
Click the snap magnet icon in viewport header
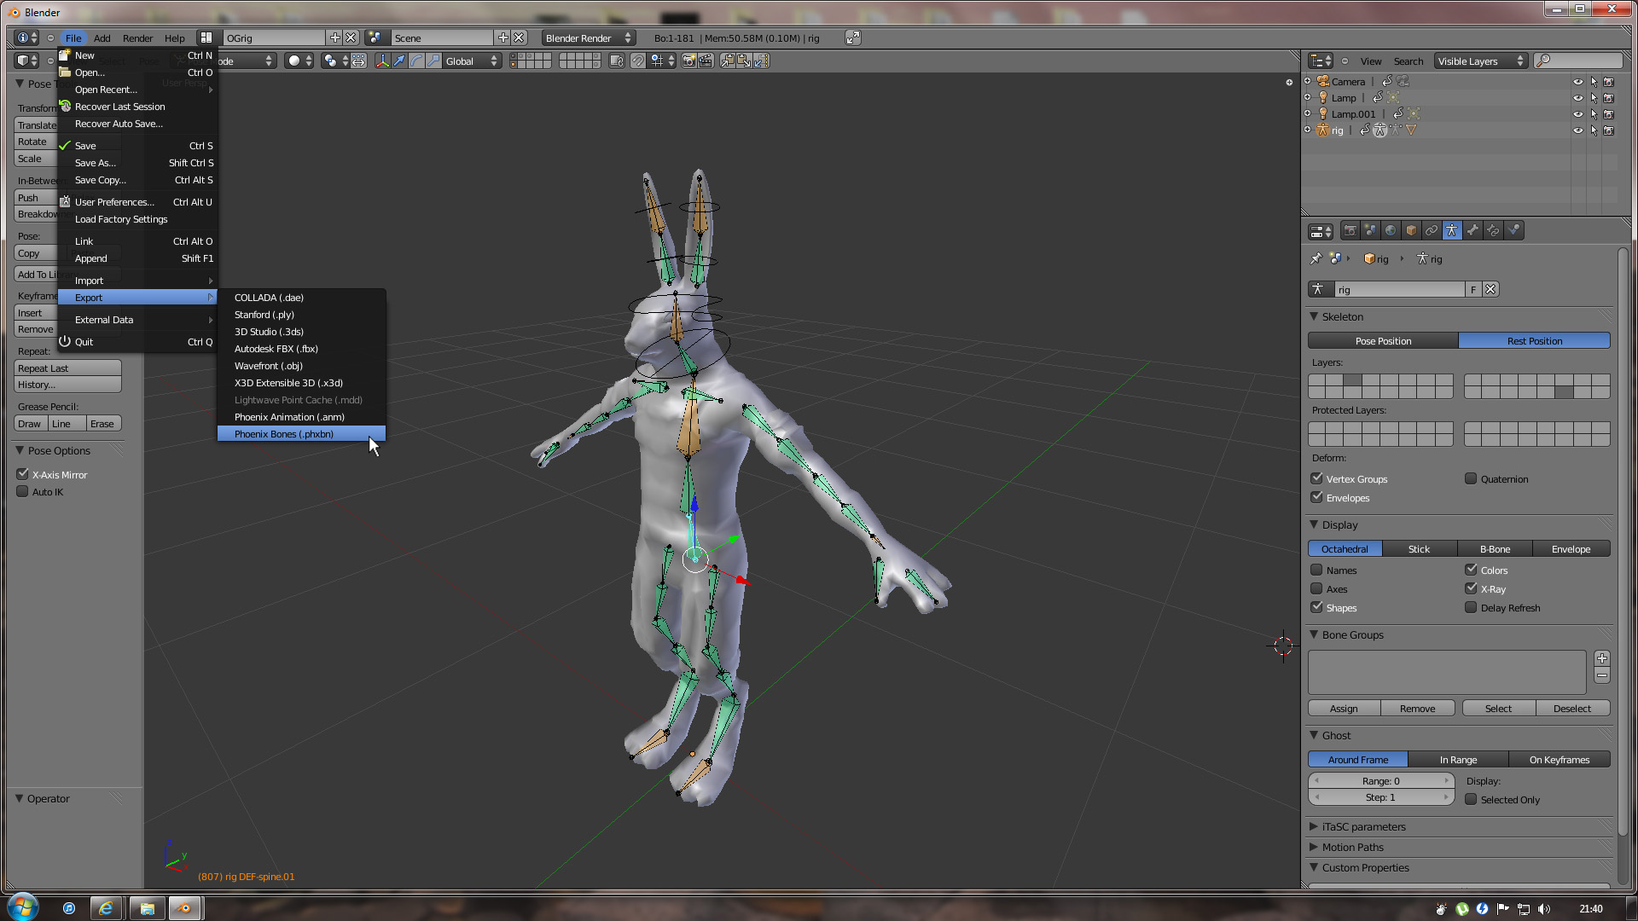pos(638,61)
